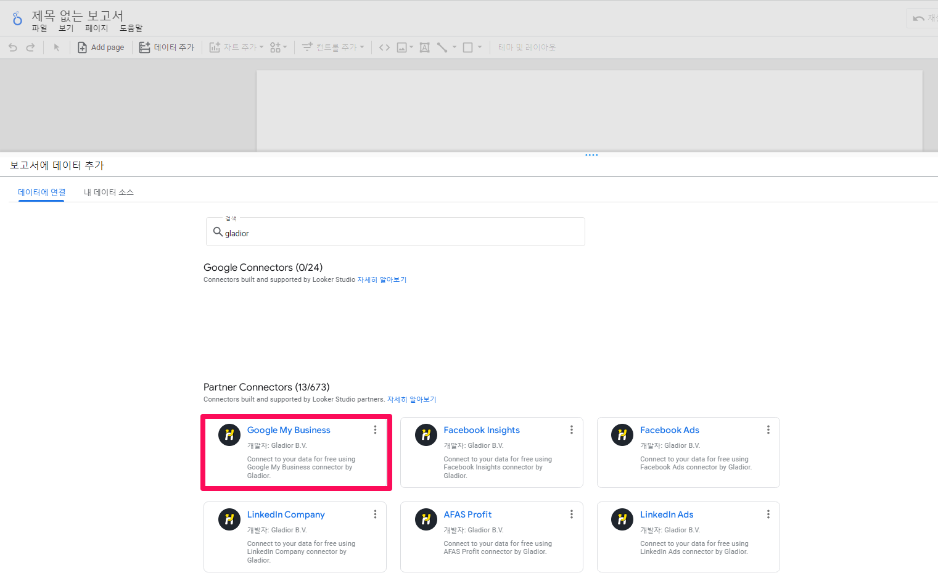Open the 파일 menu
938x578 pixels.
tap(39, 28)
